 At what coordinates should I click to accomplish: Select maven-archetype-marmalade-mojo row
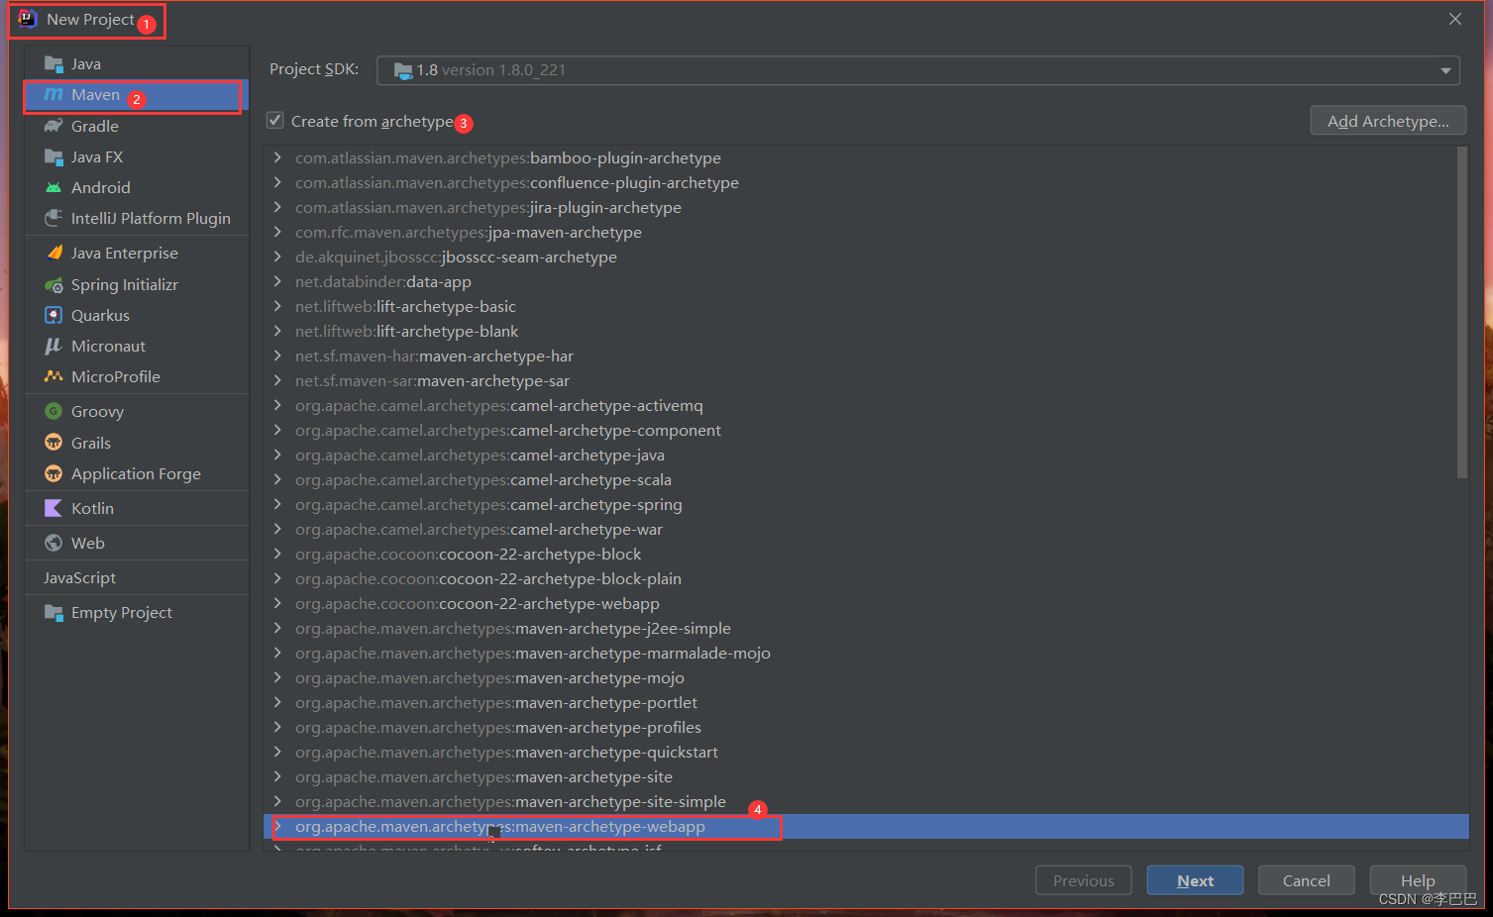(x=866, y=653)
